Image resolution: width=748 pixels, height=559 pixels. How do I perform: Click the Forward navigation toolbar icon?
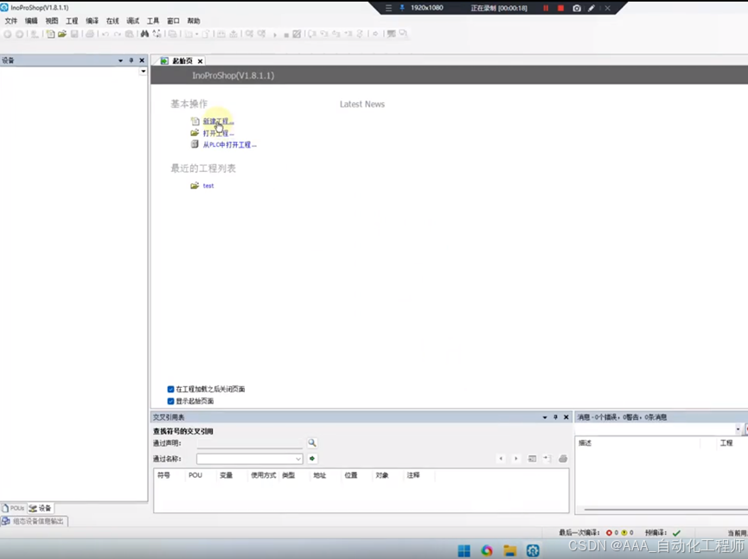point(20,34)
